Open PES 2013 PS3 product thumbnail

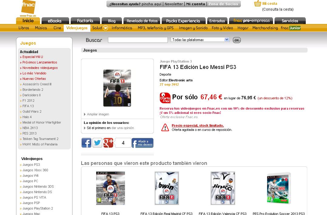279,188
